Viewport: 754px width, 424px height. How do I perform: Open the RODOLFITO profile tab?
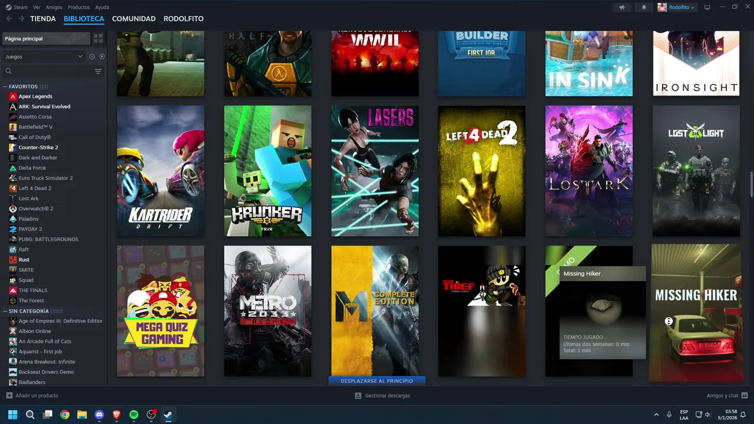coord(183,19)
